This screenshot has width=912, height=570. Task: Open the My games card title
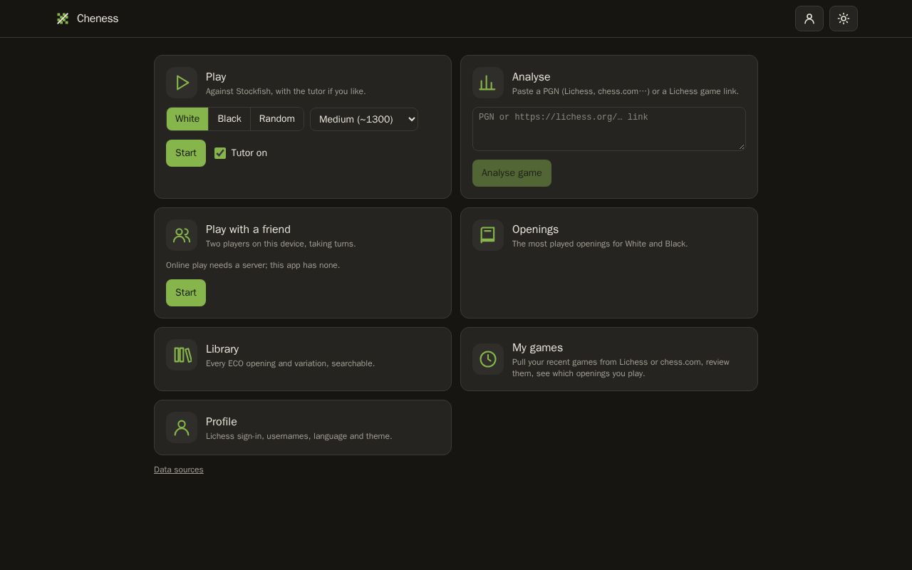tap(537, 348)
